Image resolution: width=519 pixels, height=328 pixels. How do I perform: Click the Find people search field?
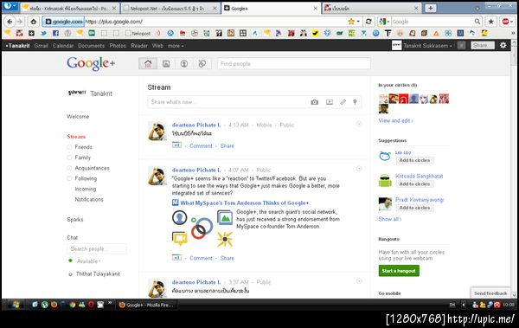coord(293,64)
